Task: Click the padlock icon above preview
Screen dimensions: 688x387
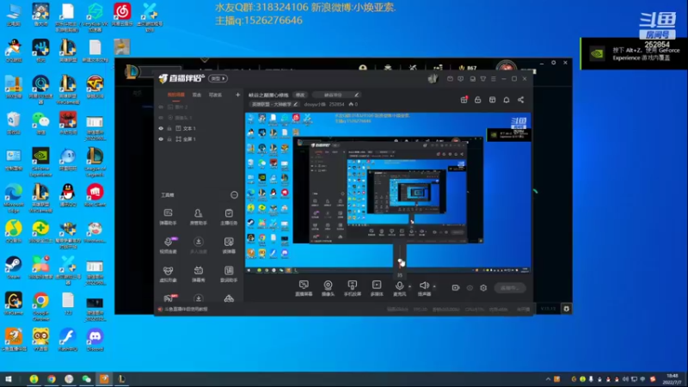Action: pos(478,100)
